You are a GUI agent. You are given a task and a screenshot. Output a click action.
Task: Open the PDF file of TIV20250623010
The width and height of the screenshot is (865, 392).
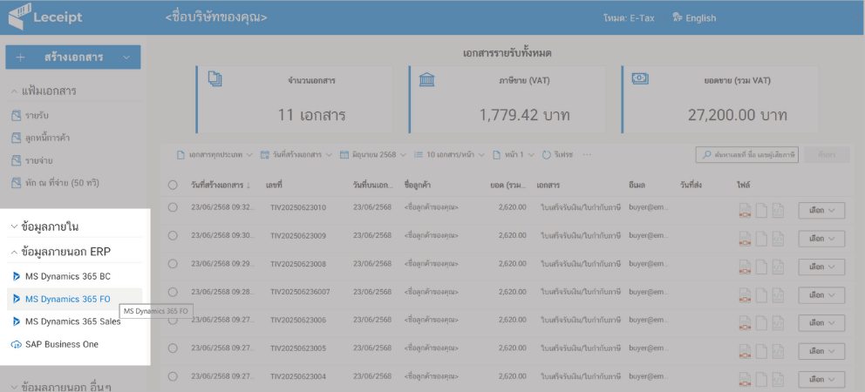[746, 211]
